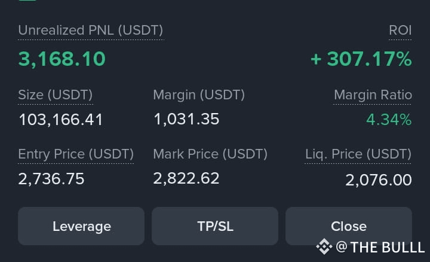Select the 1,031.35 margin value

click(x=186, y=119)
